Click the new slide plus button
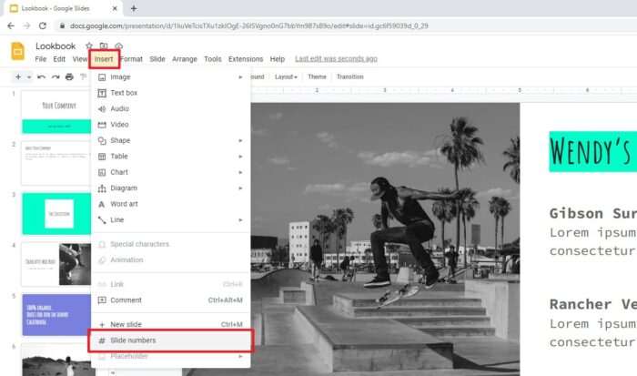Screen dimensions: 637x376 click(x=18, y=76)
